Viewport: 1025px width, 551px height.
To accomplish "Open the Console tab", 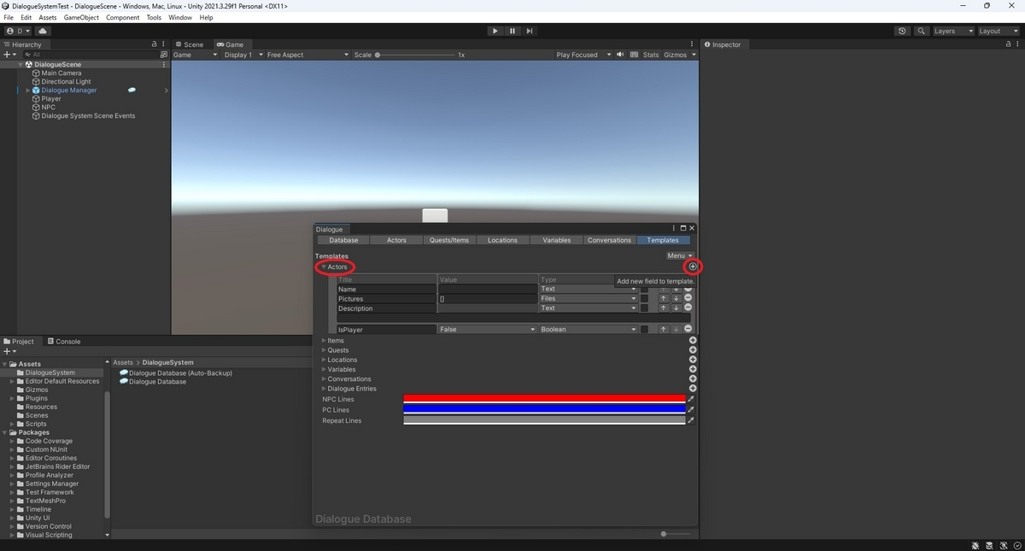I will point(63,341).
